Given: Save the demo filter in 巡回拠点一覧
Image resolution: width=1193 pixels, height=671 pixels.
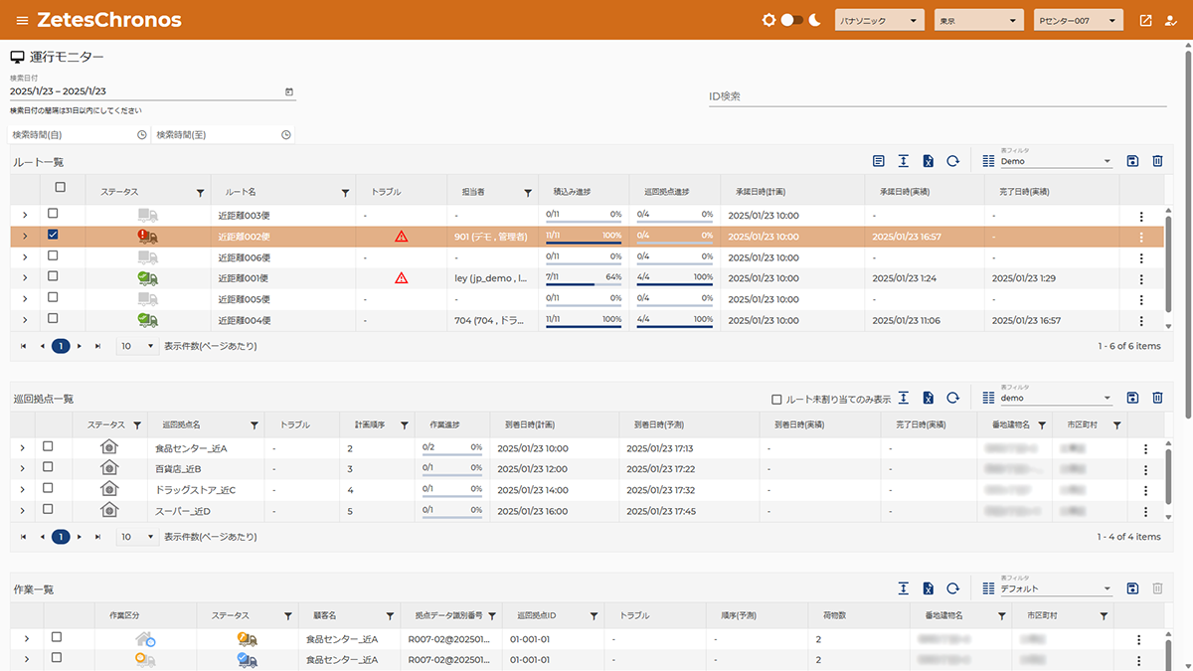Looking at the screenshot, I should [x=1132, y=398].
